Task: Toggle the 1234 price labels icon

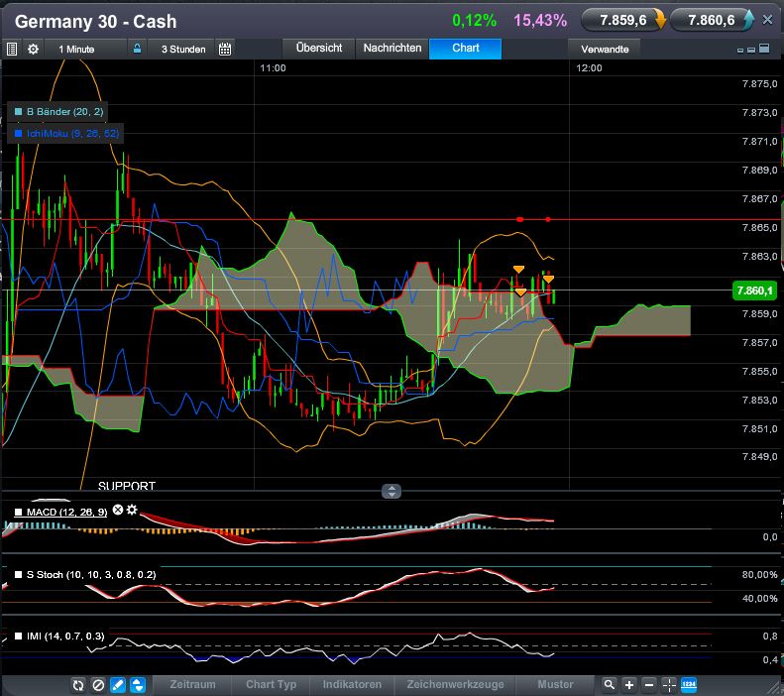Action: point(689,684)
